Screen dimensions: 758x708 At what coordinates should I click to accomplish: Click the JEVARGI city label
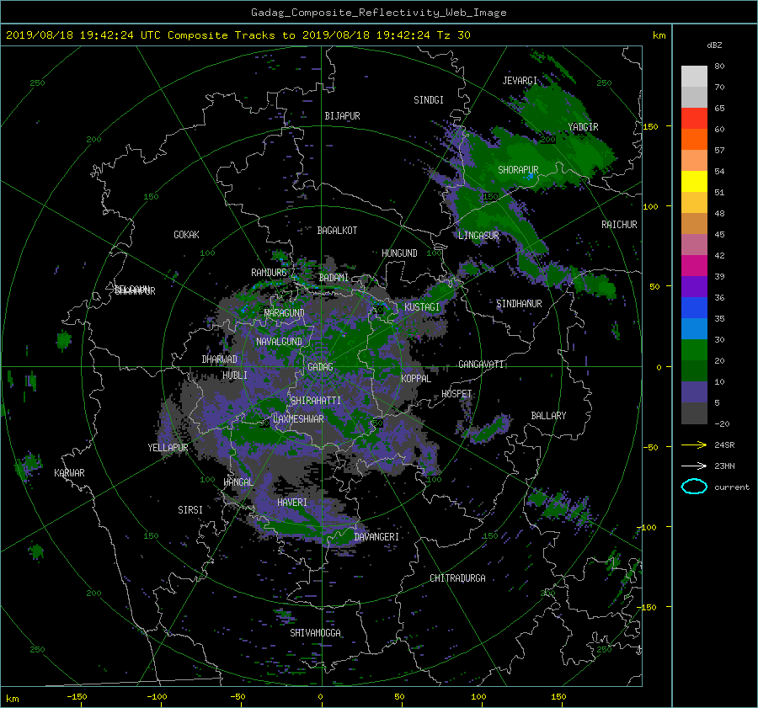(x=520, y=81)
